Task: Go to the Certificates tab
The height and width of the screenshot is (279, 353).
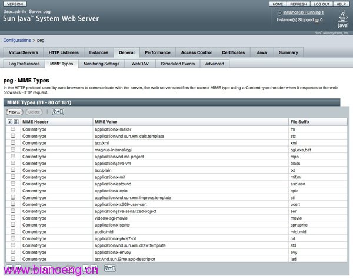Action: [234, 52]
